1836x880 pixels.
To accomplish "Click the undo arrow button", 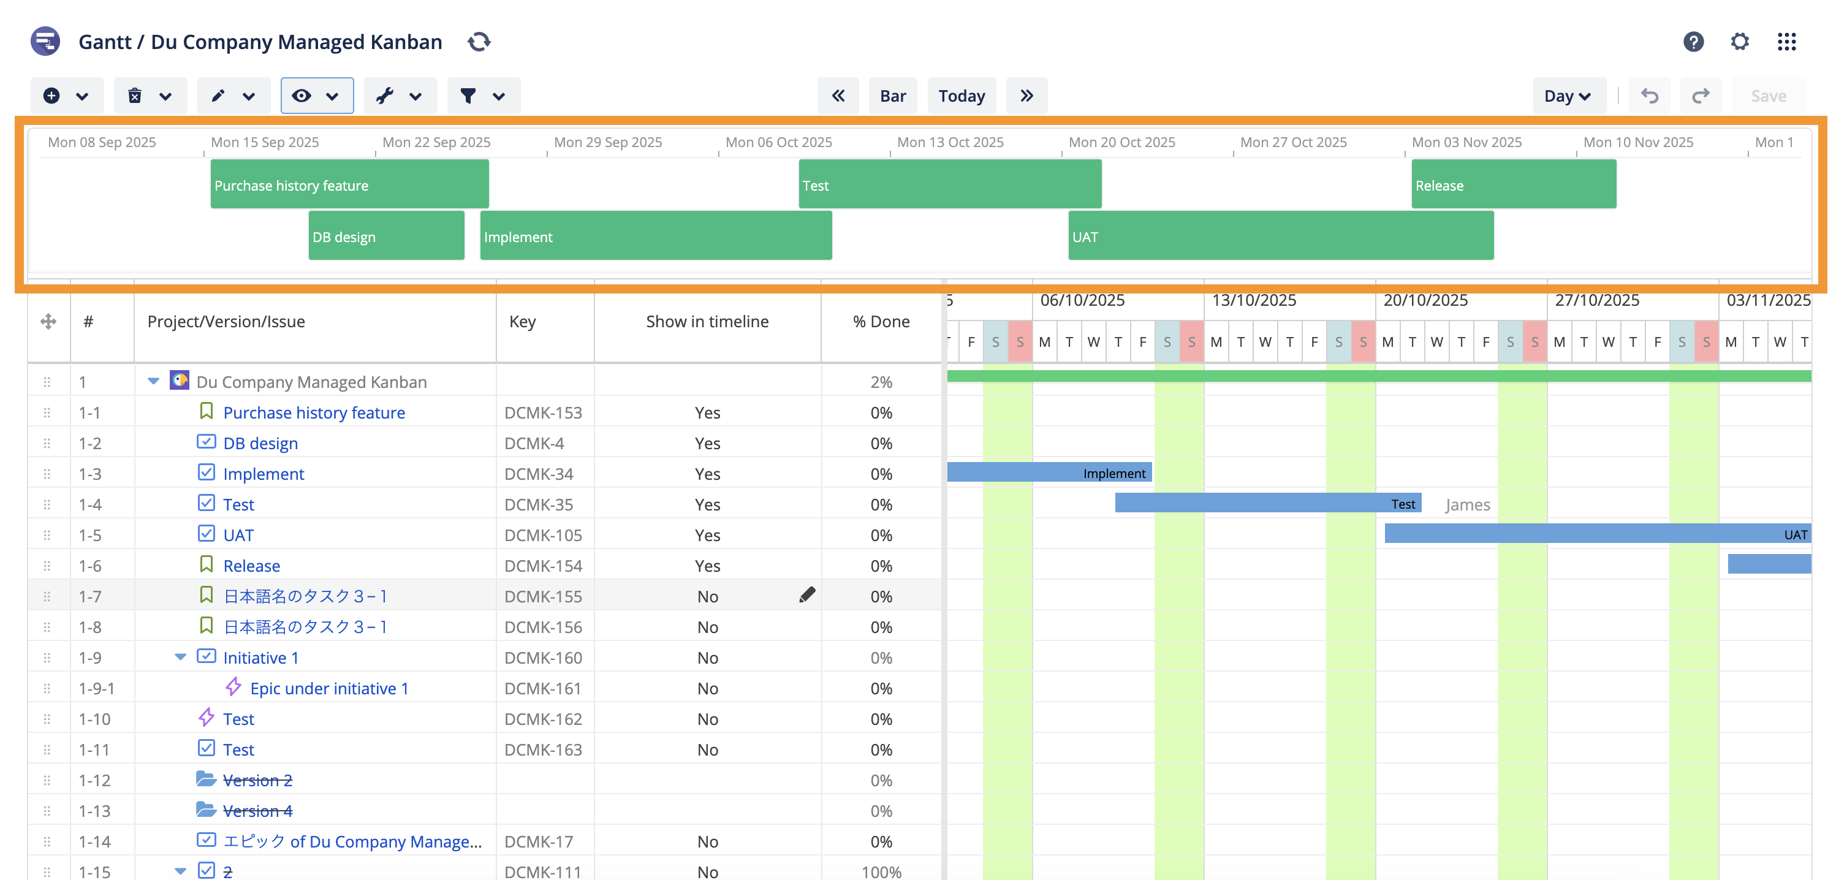I will click(1649, 96).
